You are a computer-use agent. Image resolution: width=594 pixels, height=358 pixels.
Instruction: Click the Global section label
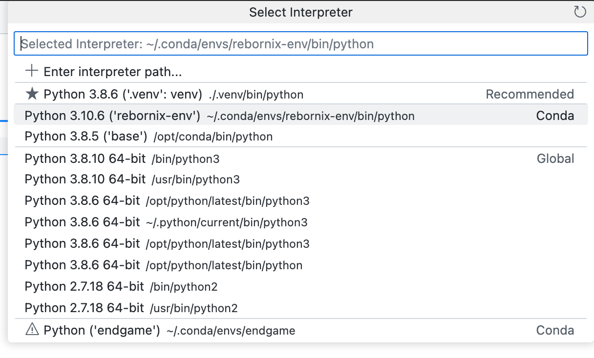coord(555,159)
